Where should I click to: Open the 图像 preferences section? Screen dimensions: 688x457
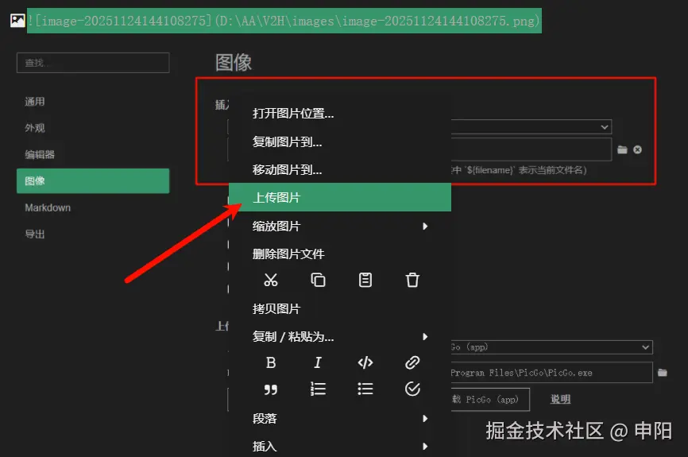coord(93,181)
